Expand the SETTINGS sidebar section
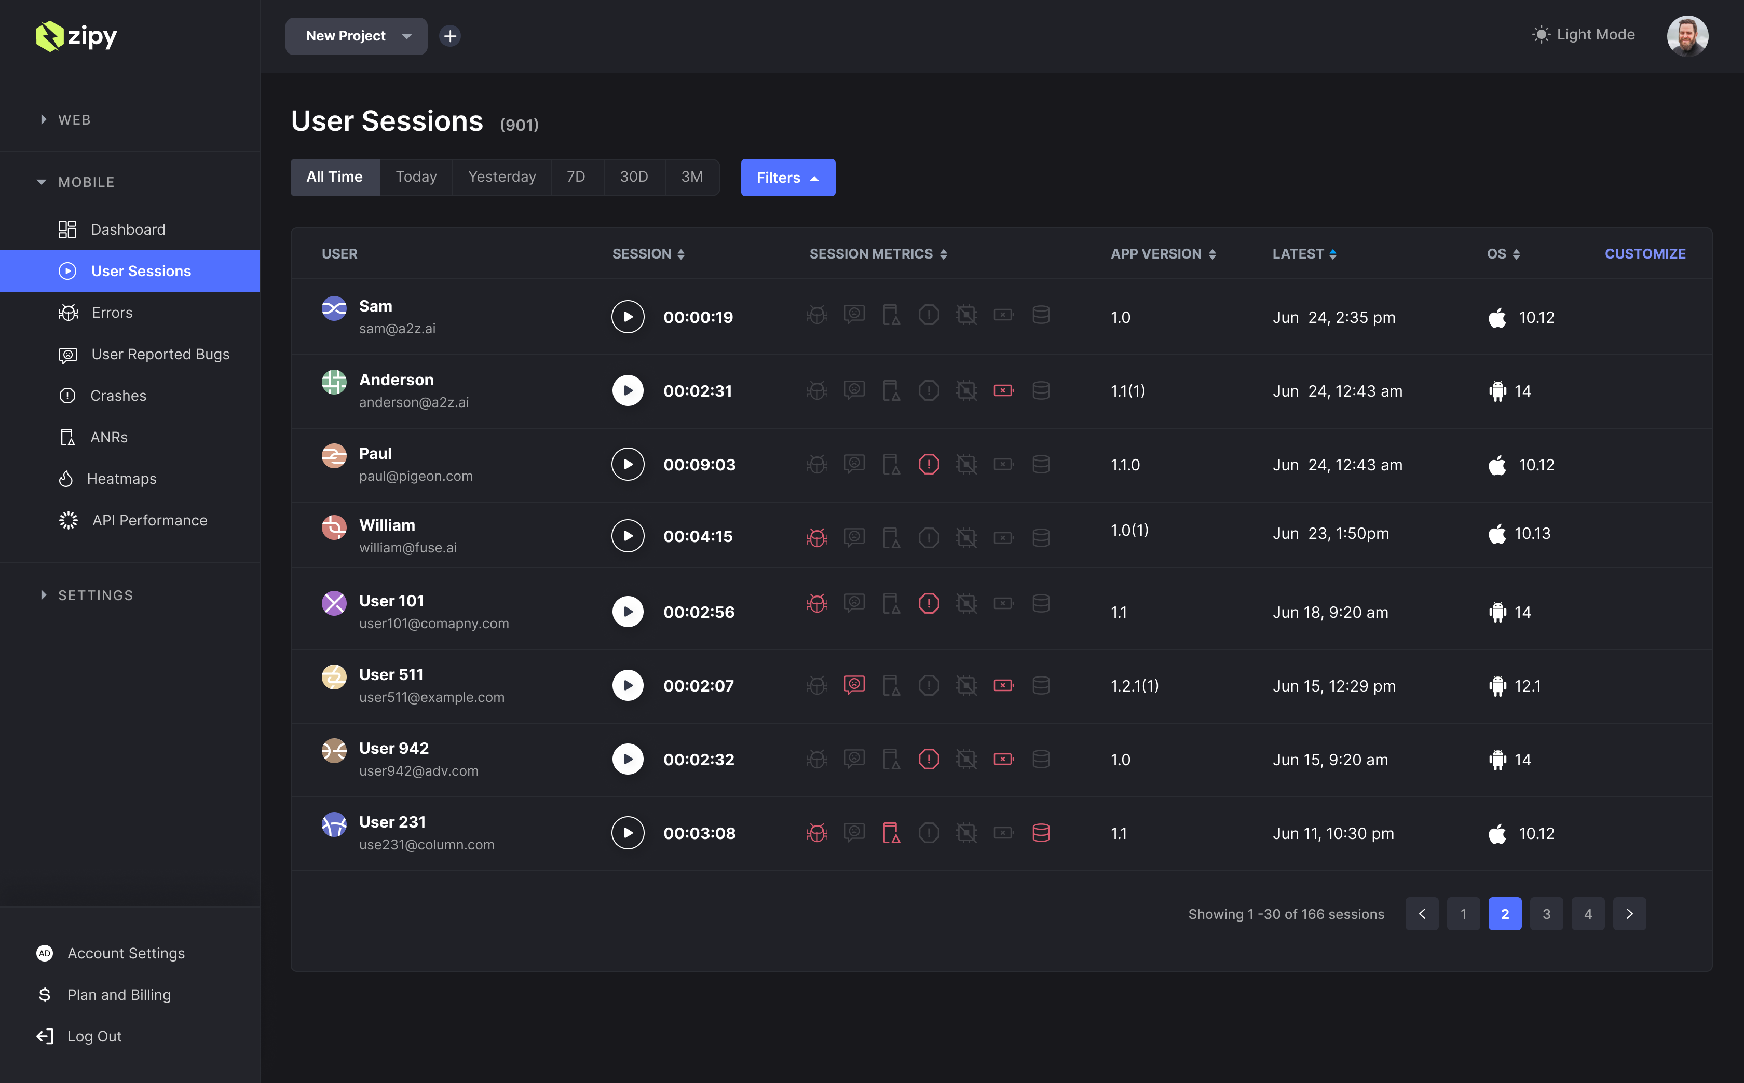 click(94, 595)
